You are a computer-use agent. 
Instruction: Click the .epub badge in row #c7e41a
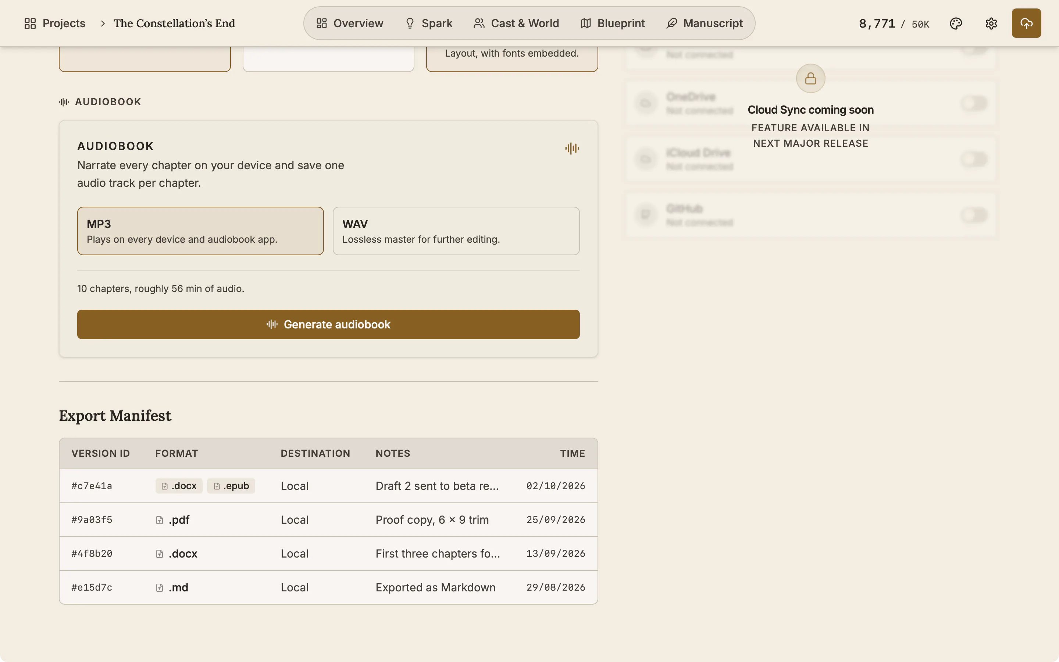[231, 486]
